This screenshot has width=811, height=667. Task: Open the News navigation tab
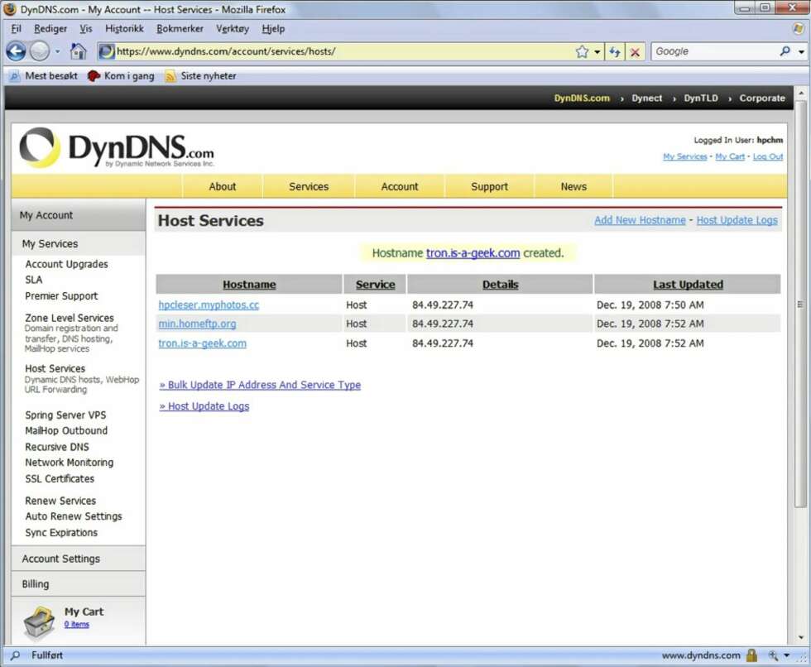(x=573, y=187)
